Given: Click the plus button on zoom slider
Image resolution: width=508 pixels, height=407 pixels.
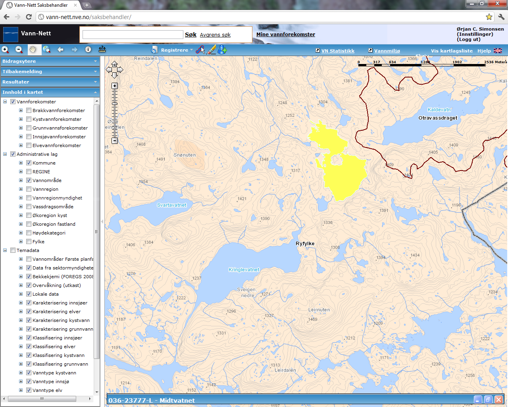Looking at the screenshot, I should (x=115, y=86).
